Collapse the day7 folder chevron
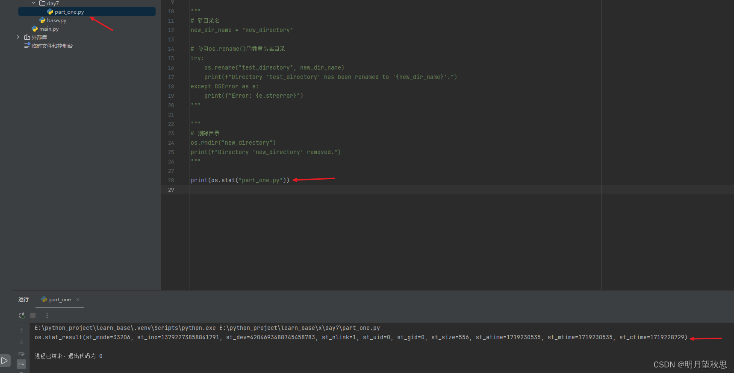734x373 pixels. click(x=34, y=3)
